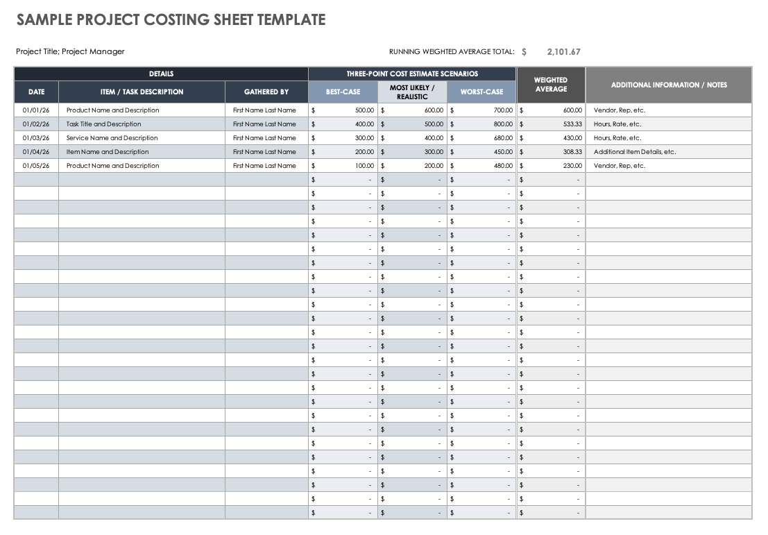Screen dimensions: 768x535
Task: Click the THREE-POINT COST ESTIMATE SCENARIOS header
Action: [412, 74]
